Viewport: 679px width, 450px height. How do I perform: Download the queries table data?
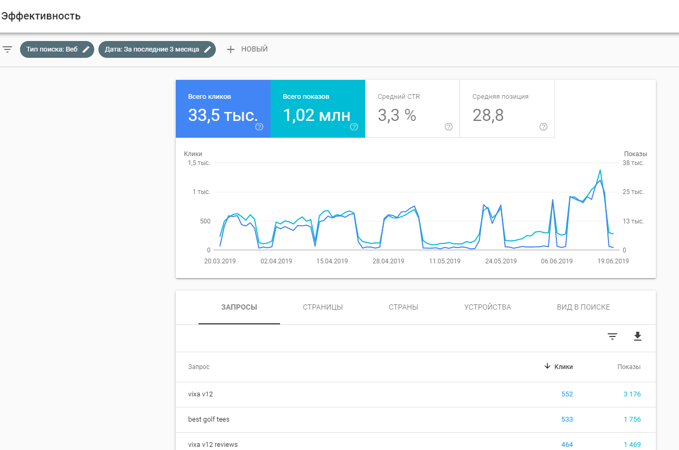pyautogui.click(x=637, y=336)
